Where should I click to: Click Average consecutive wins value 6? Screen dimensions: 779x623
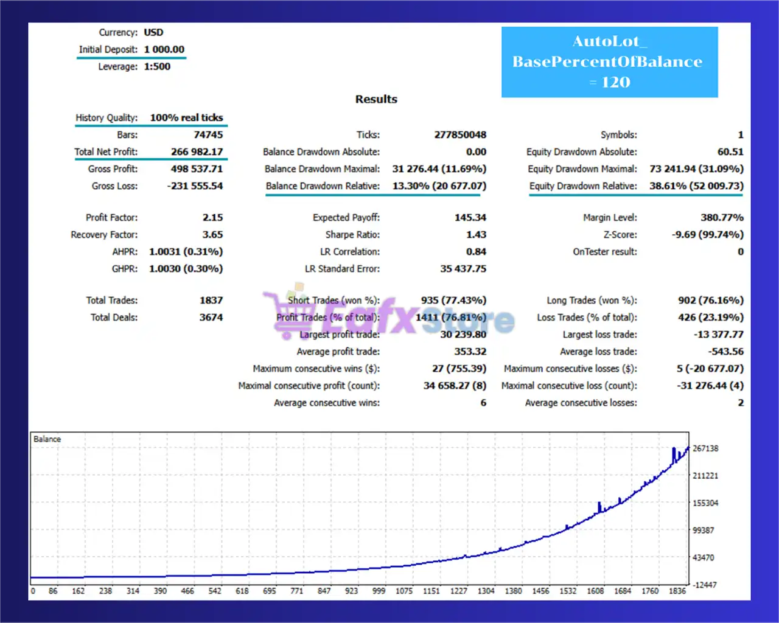483,402
